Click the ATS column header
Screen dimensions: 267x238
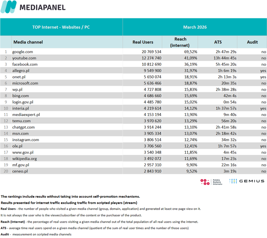click(x=218, y=42)
